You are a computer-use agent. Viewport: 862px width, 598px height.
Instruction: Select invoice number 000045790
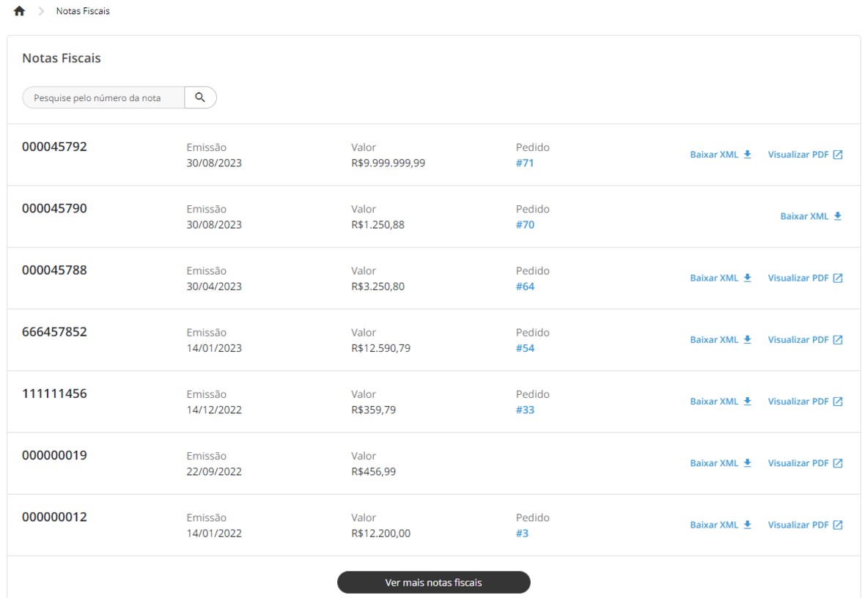(54, 208)
